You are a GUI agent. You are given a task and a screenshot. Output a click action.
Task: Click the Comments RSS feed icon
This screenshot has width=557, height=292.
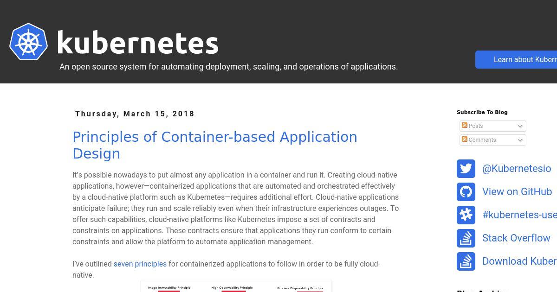pyautogui.click(x=465, y=140)
